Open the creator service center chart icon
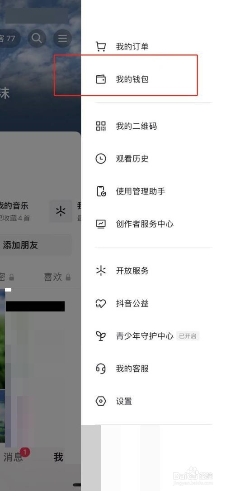Screen dimensions: 226x491 pos(100,224)
